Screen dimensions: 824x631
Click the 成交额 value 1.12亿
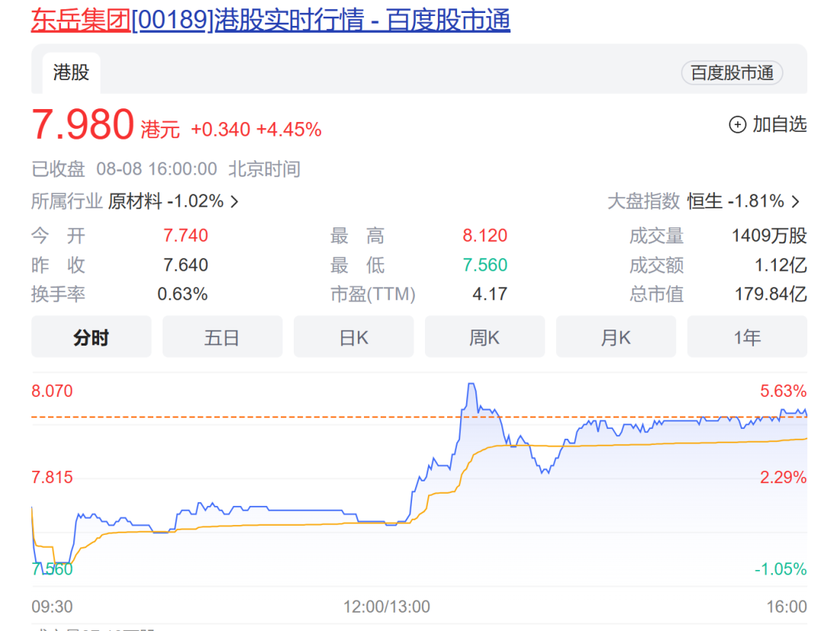781,265
